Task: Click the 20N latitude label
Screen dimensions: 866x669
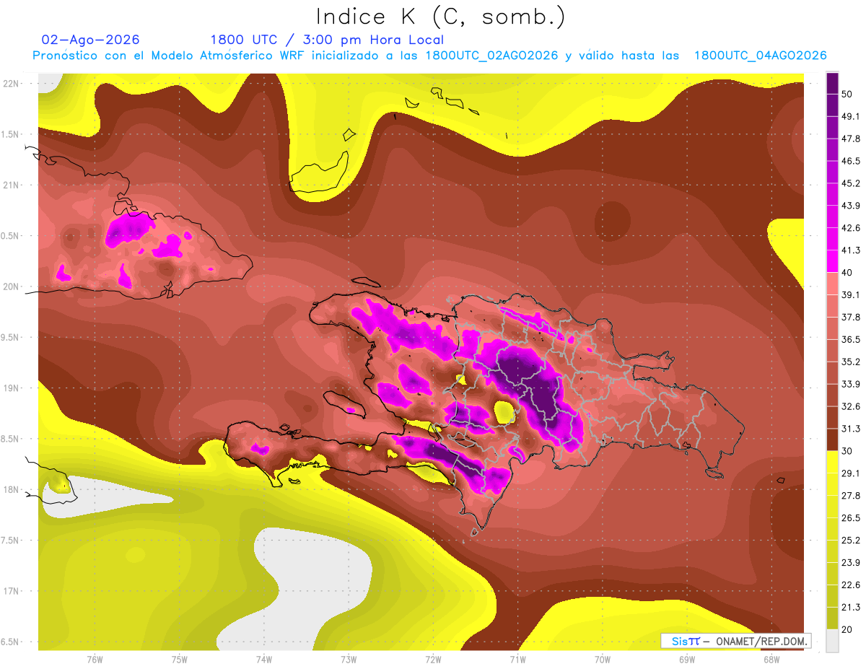Action: (12, 287)
